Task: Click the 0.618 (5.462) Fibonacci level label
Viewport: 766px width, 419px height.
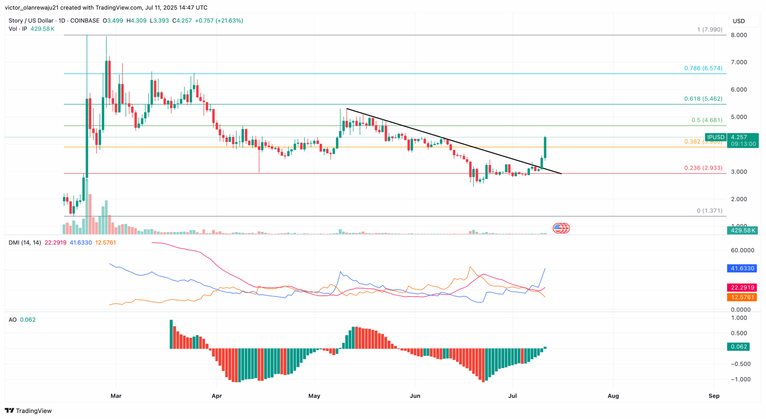Action: (703, 99)
